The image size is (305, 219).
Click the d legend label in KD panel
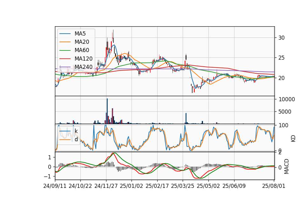coord(76,139)
